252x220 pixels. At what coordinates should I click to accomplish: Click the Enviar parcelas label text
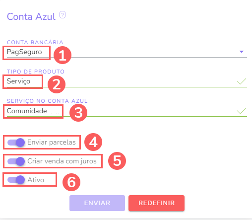tap(52, 142)
